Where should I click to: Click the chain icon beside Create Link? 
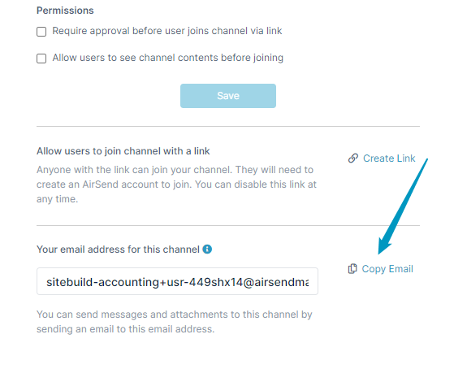coord(353,158)
